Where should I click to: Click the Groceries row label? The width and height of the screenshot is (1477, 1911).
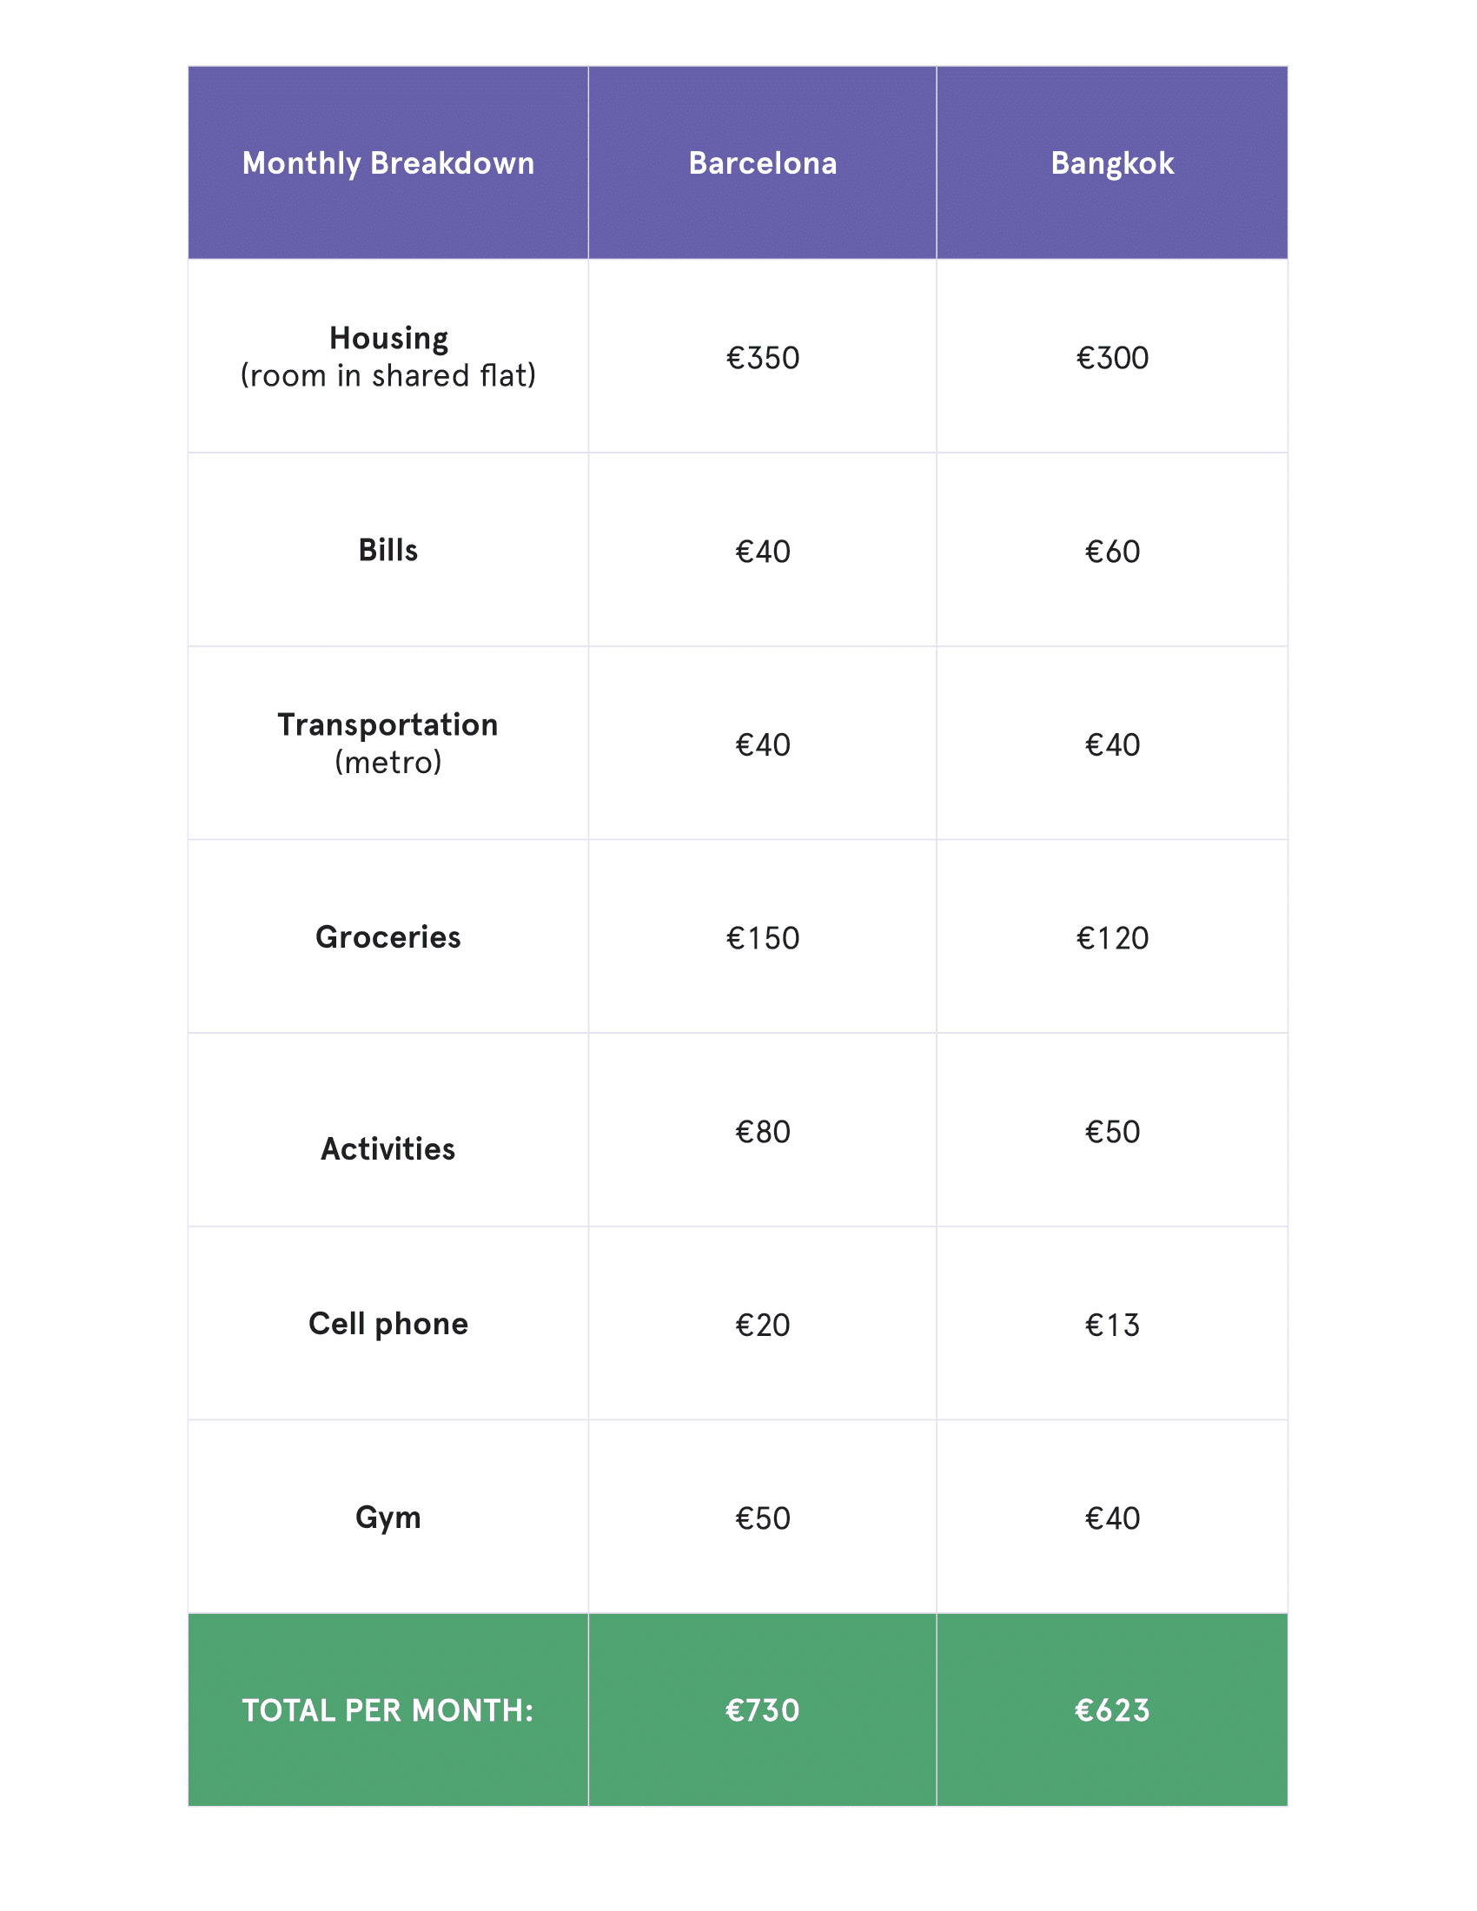point(387,937)
